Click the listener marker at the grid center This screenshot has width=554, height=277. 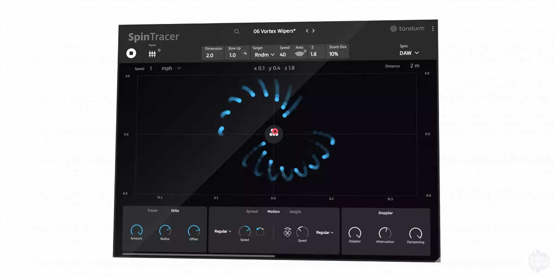(274, 133)
